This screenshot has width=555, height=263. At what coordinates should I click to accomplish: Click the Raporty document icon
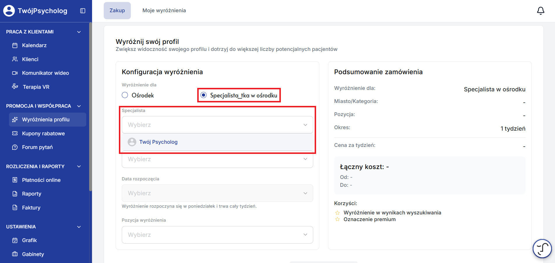pyautogui.click(x=15, y=194)
